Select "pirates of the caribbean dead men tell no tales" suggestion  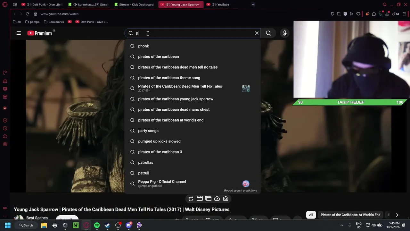click(192, 67)
